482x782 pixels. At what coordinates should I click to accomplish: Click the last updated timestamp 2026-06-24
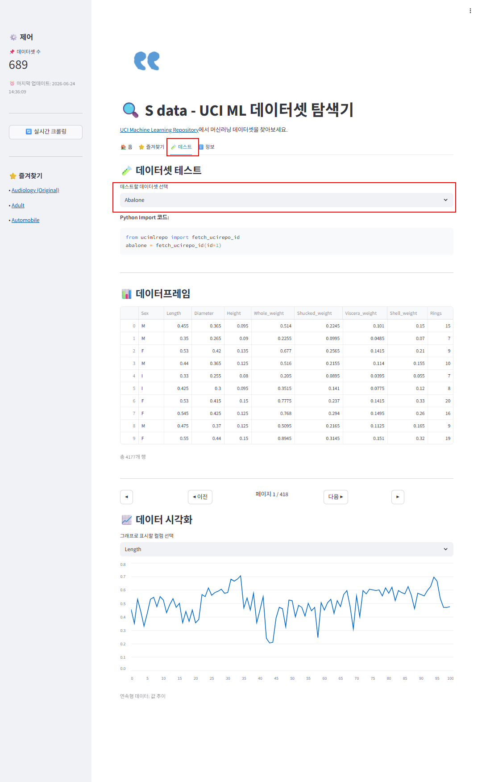[x=63, y=84]
